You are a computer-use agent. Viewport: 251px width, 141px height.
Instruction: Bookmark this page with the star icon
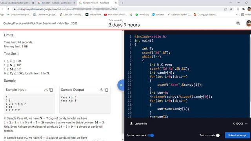click(231, 9)
